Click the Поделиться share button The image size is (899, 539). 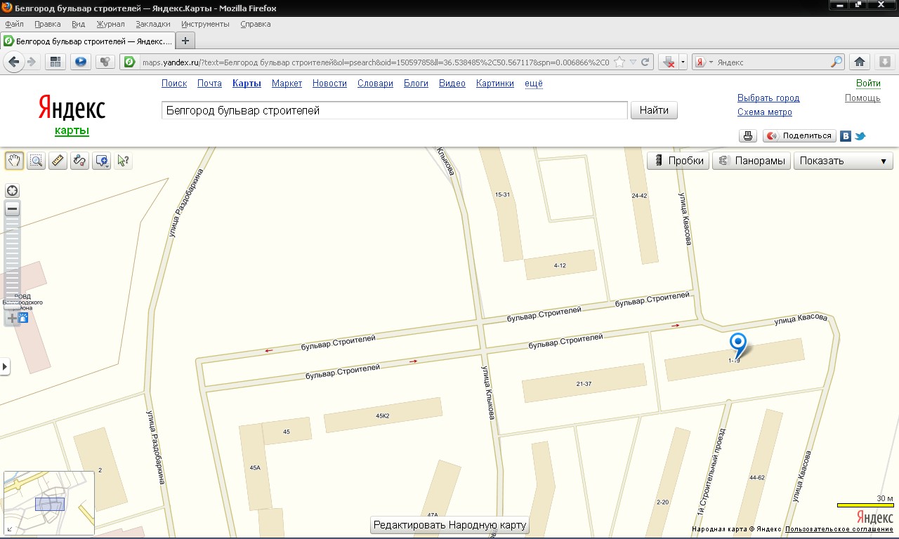[799, 136]
